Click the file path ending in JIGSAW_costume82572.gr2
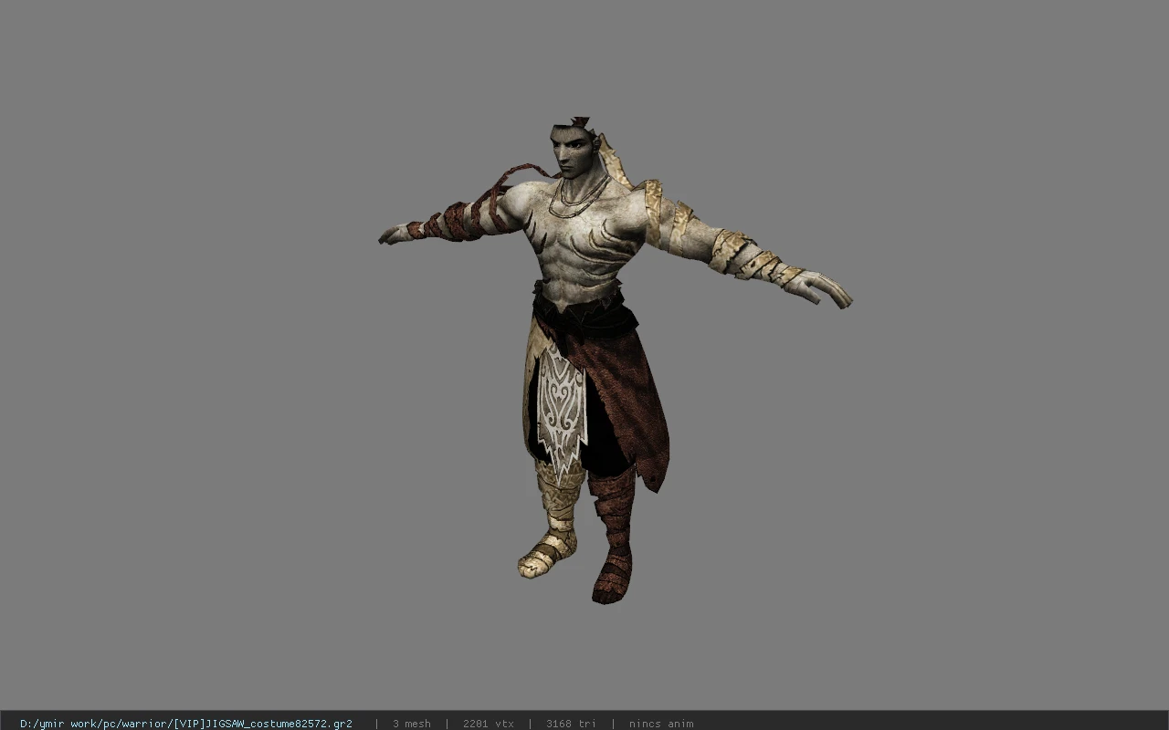The image size is (1169, 730). (185, 724)
